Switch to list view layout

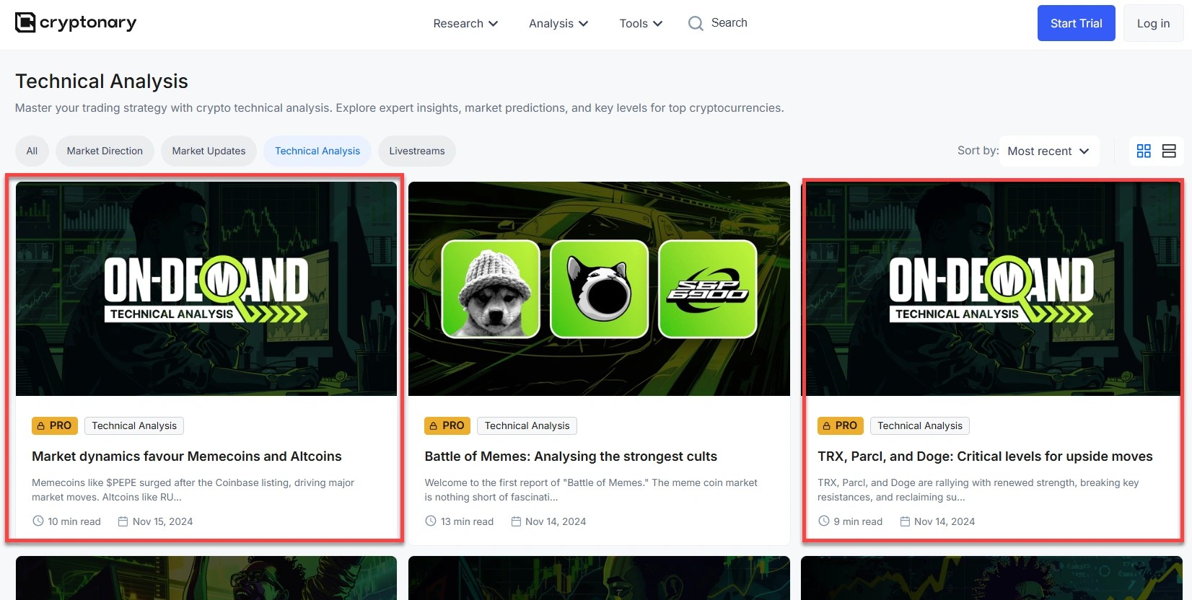coord(1169,151)
